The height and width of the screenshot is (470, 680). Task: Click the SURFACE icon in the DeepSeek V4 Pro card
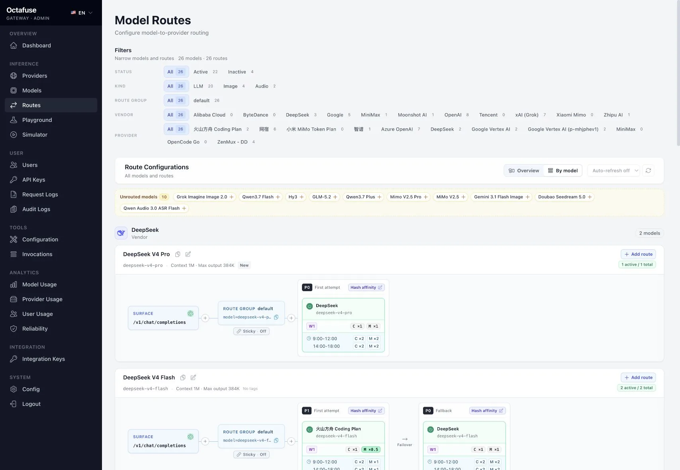[190, 313]
